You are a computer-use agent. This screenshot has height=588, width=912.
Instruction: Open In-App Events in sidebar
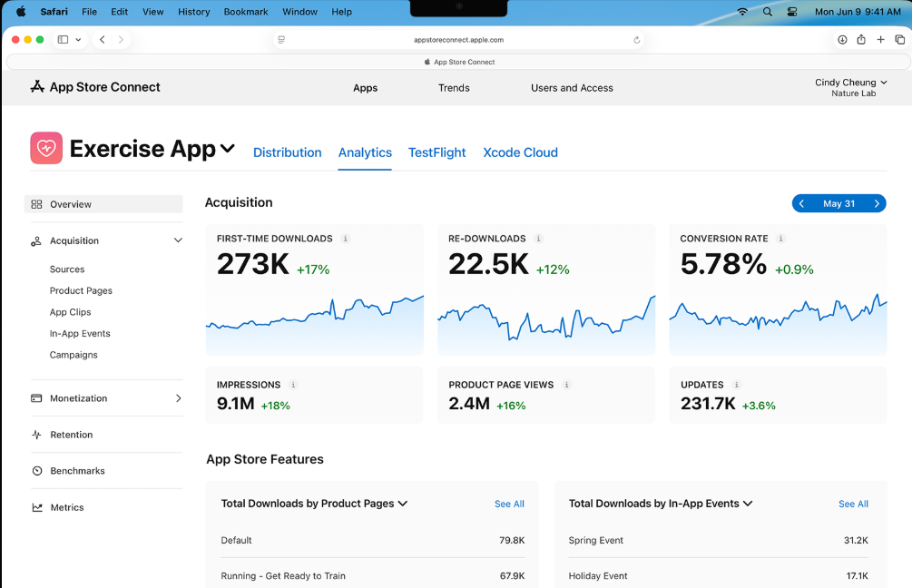80,333
